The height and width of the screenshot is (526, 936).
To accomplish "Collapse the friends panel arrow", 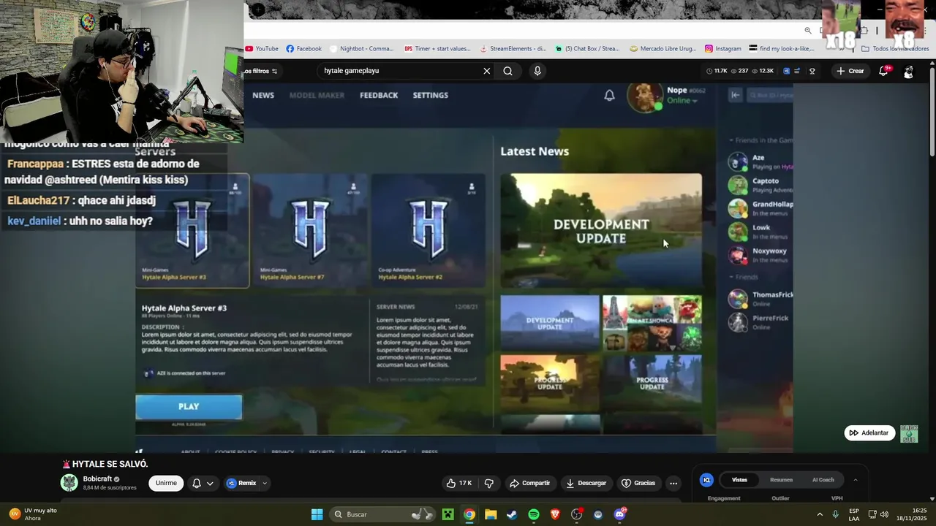I will 736,95.
